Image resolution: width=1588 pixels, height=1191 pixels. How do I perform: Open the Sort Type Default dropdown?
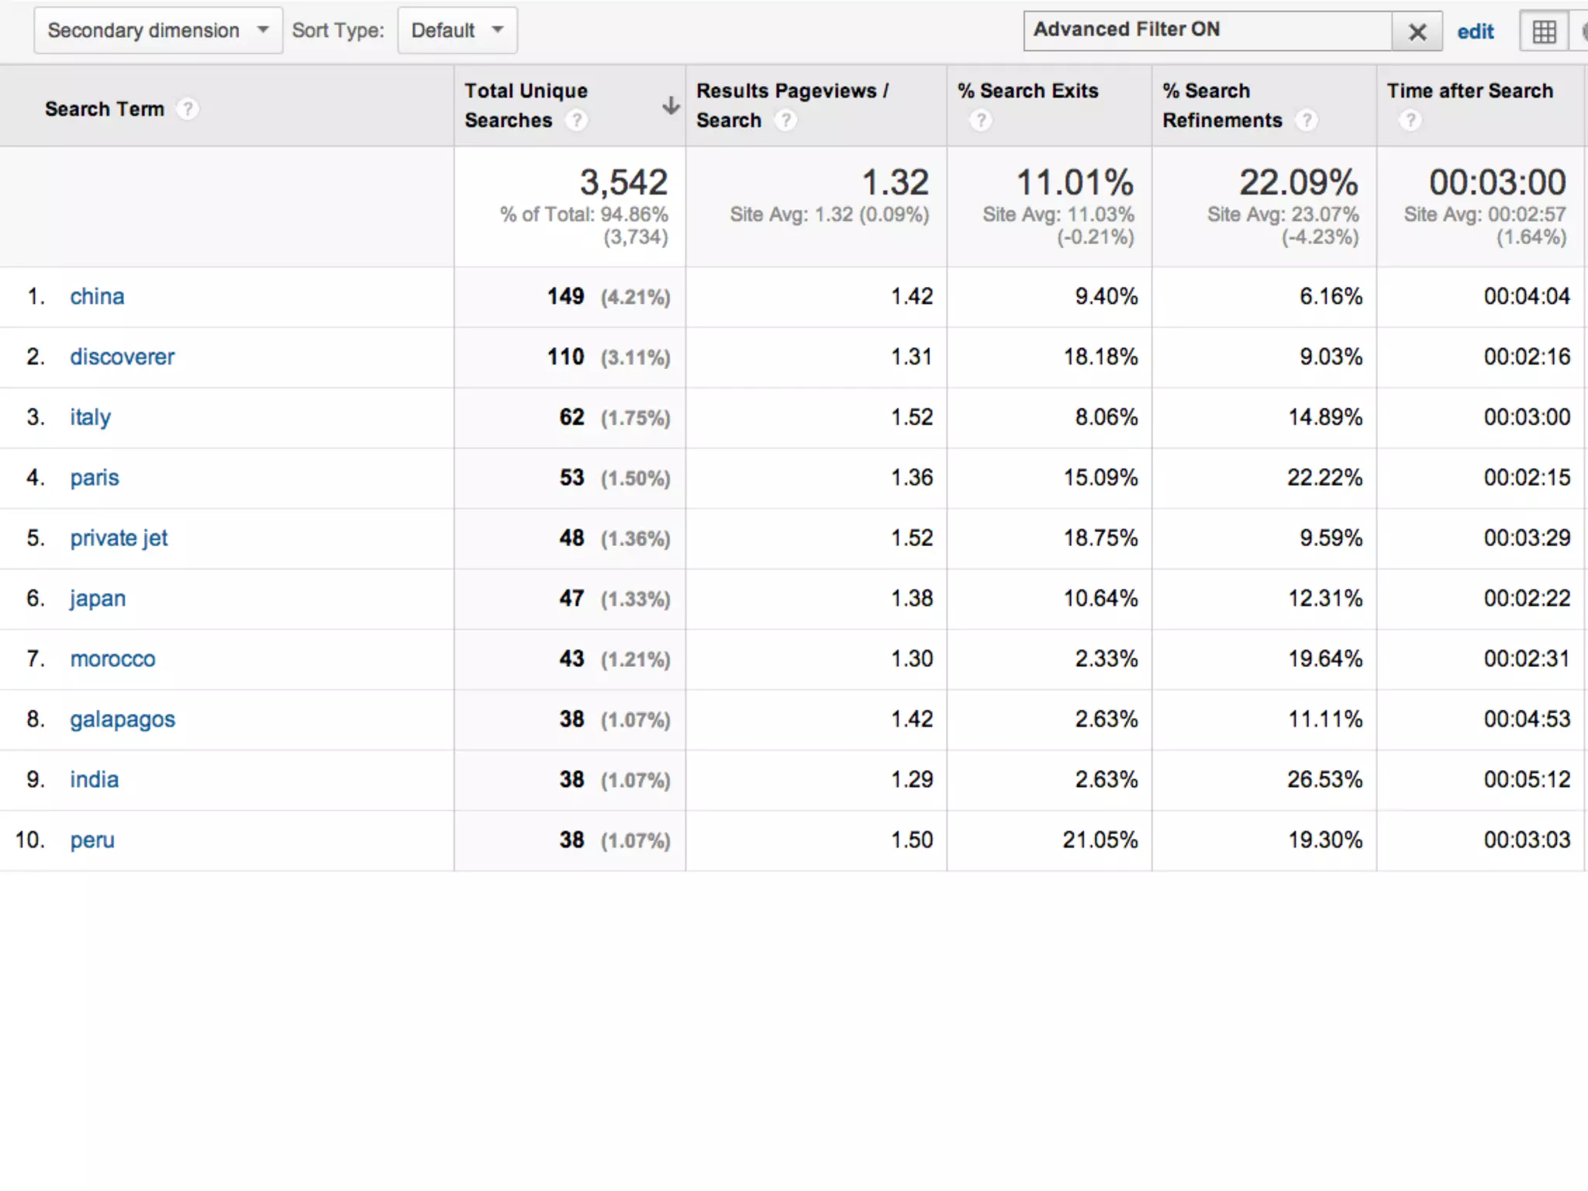coord(457,30)
